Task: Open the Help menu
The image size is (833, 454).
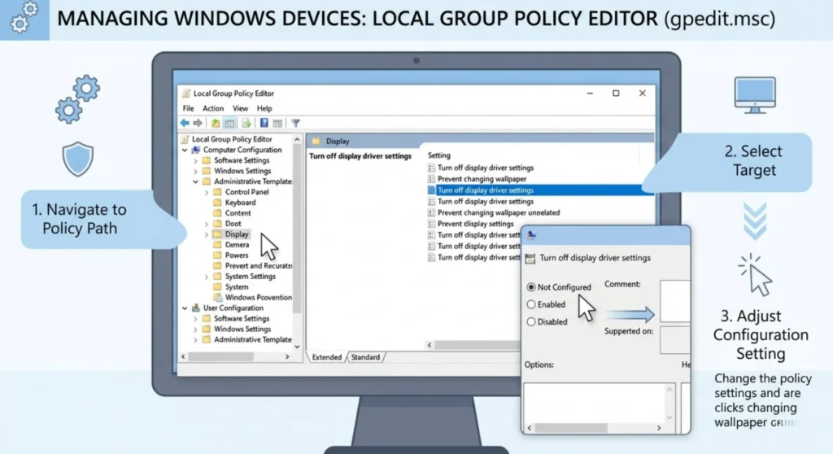Action: point(264,108)
